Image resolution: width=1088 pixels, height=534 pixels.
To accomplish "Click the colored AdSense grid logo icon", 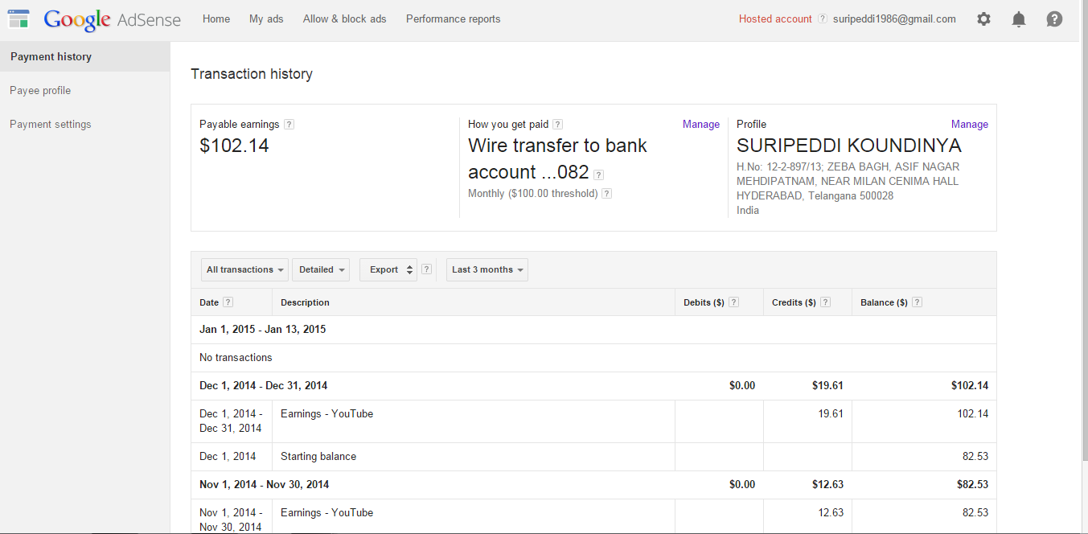I will [x=18, y=18].
